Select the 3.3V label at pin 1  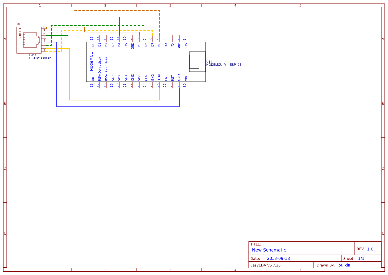pyautogui.click(x=186, y=46)
